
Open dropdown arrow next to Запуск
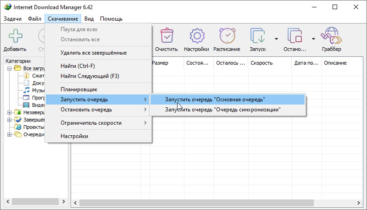(x=276, y=39)
